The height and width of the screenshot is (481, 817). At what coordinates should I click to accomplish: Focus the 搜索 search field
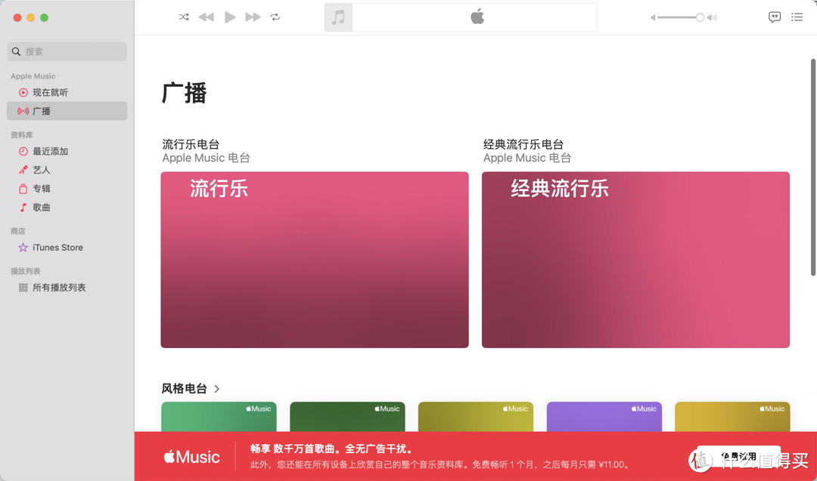pyautogui.click(x=67, y=51)
